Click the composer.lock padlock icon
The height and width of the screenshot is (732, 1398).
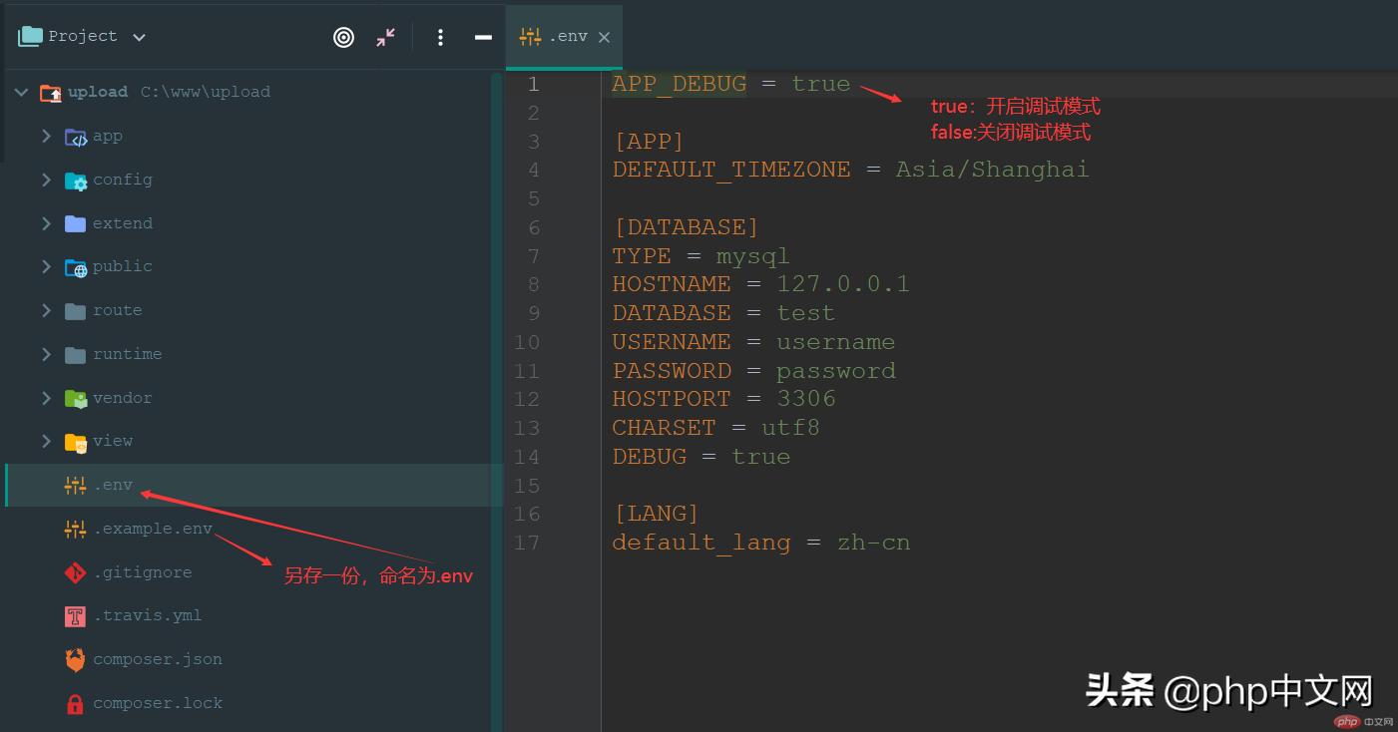coord(75,703)
